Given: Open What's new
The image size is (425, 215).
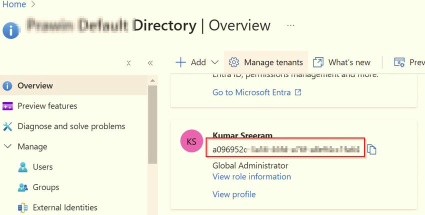Looking at the screenshot, I should 342,62.
